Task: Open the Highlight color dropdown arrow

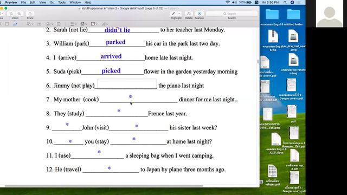Action: (179, 14)
